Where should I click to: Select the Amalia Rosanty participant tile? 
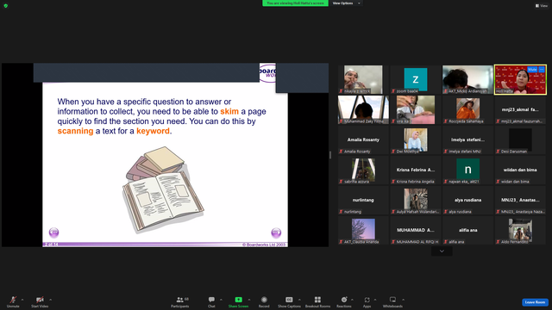pos(363,139)
